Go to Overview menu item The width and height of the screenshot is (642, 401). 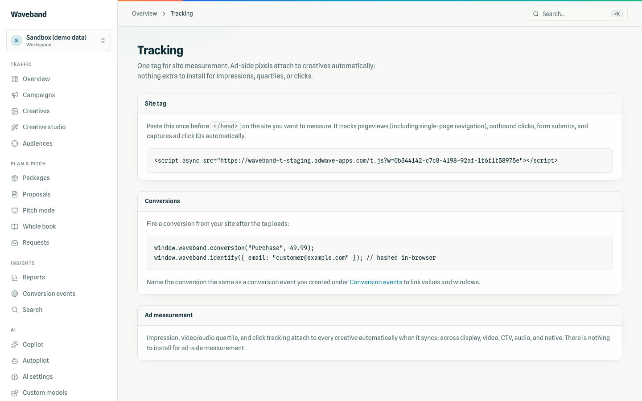point(58,79)
